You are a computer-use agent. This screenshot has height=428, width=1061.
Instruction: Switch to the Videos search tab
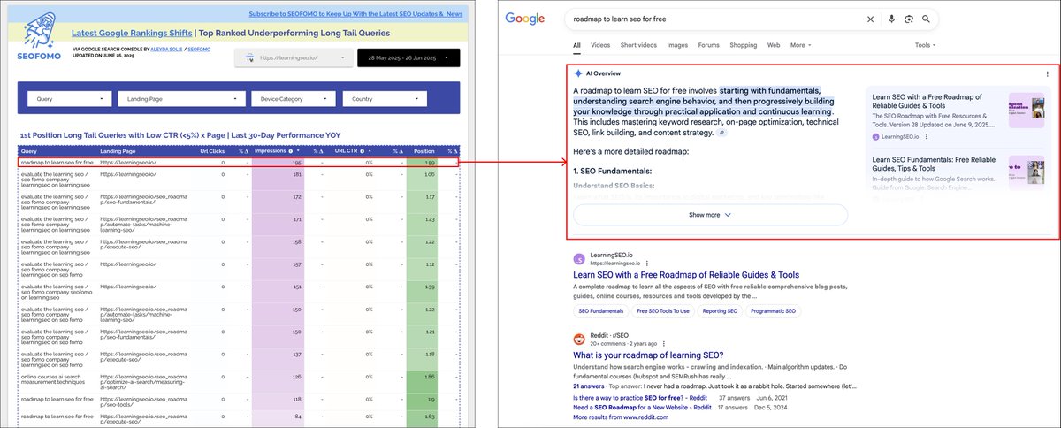[600, 45]
